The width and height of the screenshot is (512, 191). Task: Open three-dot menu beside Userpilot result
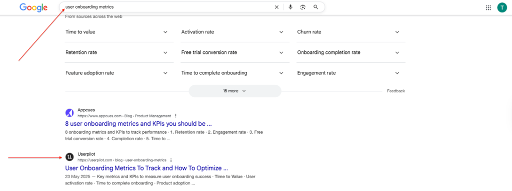click(x=171, y=160)
